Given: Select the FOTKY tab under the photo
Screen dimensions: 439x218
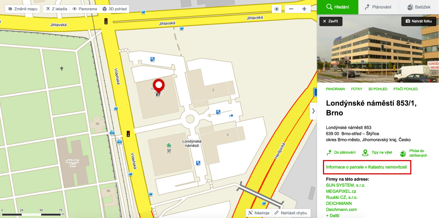Looking at the screenshot, I should 357,89.
